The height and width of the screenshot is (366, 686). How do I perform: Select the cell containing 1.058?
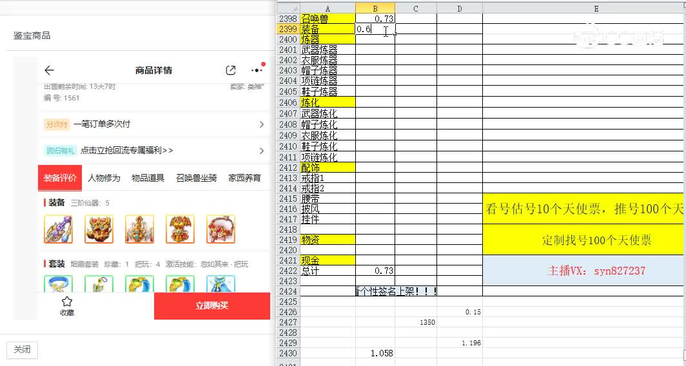click(375, 353)
